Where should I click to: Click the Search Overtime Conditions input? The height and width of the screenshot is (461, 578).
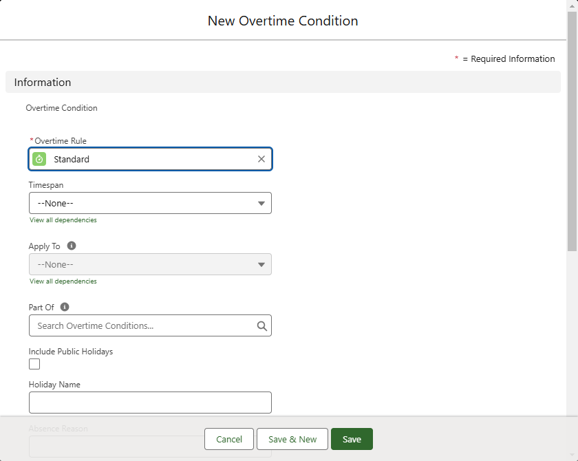tap(141, 326)
